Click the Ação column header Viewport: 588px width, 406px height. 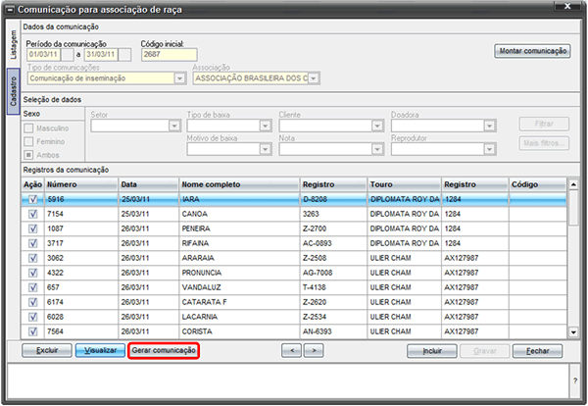tap(32, 184)
